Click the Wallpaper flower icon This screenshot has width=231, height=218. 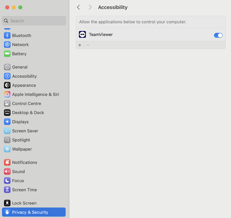(7, 149)
